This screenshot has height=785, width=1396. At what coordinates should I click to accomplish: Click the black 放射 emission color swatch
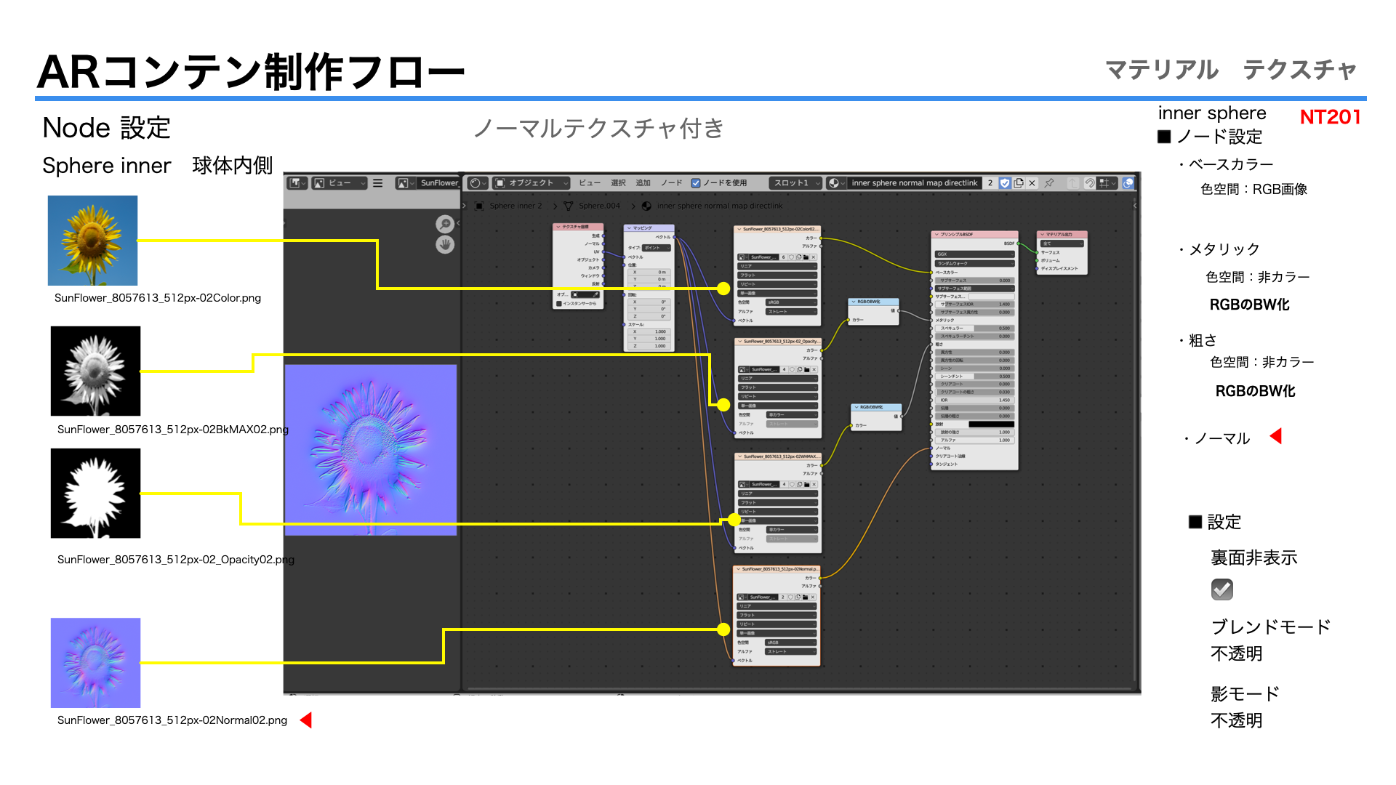(991, 424)
